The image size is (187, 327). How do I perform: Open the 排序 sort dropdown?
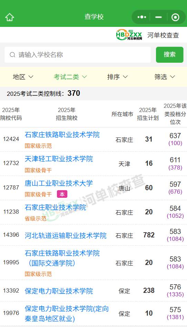point(117,77)
